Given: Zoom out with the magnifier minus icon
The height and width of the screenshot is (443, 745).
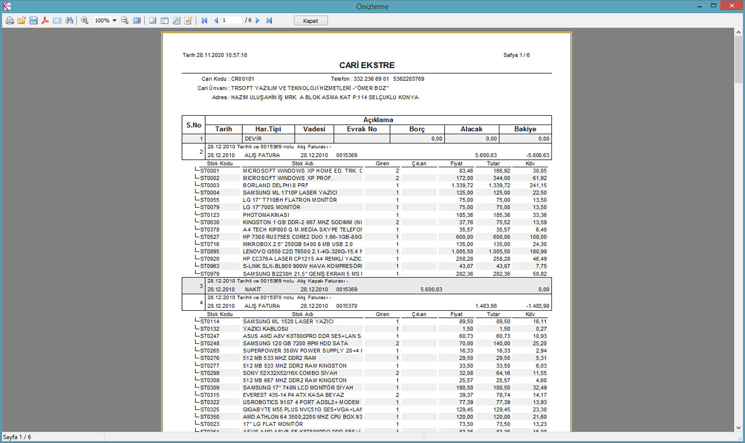Looking at the screenshot, I should tap(125, 21).
